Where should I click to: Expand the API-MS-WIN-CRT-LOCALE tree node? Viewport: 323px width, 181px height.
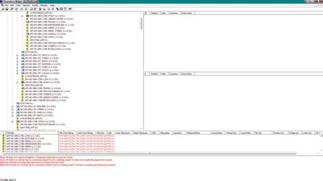pyautogui.click(x=17, y=73)
